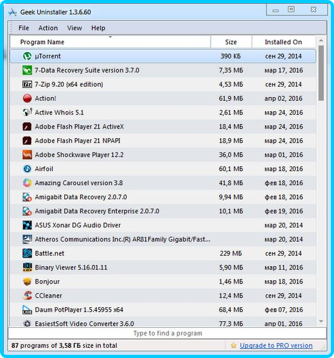
Task: Click the 390 КБ size cell
Action: (x=231, y=56)
